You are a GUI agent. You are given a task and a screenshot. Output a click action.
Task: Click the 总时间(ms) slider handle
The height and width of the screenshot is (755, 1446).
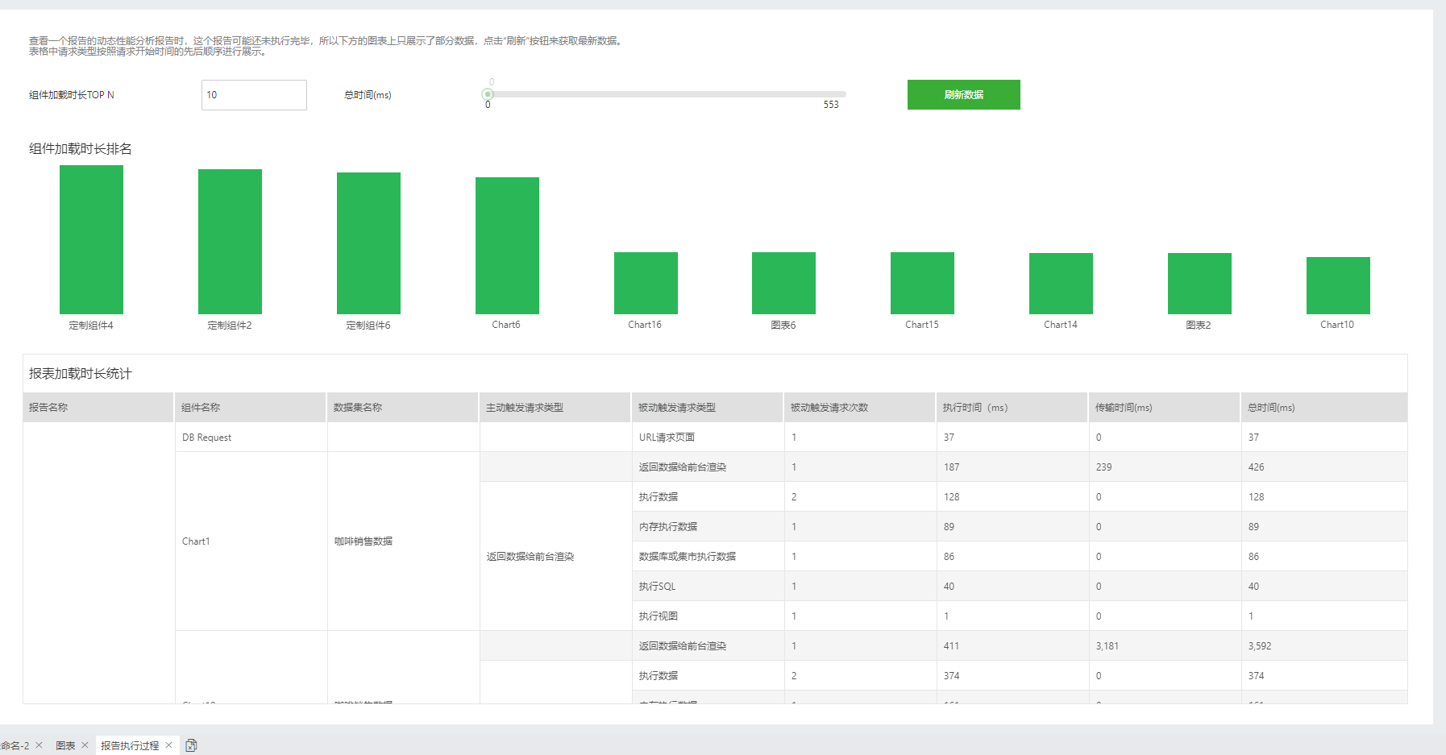488,94
